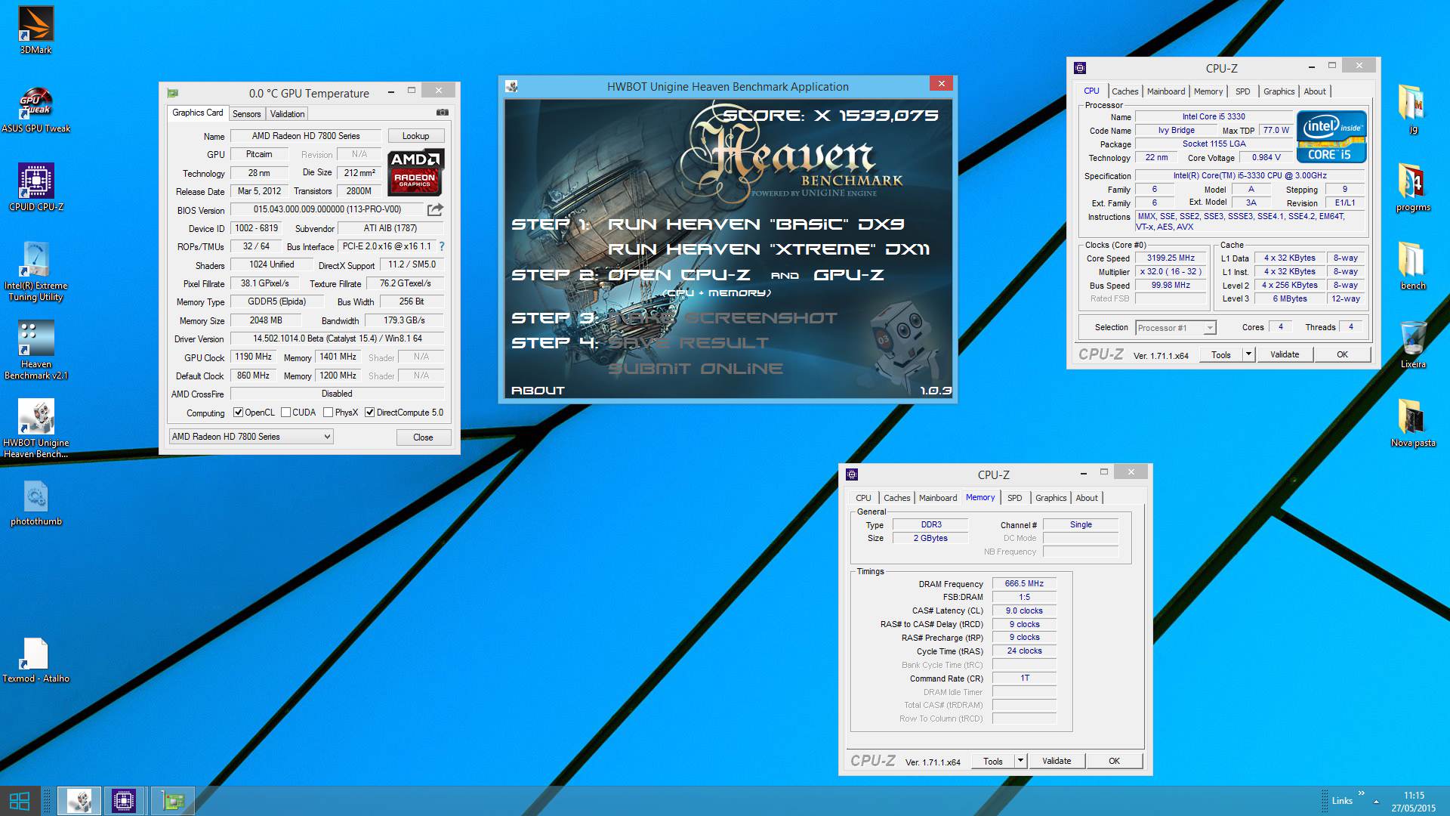Open the Nova pasta folder
The width and height of the screenshot is (1450, 816).
pyautogui.click(x=1412, y=423)
